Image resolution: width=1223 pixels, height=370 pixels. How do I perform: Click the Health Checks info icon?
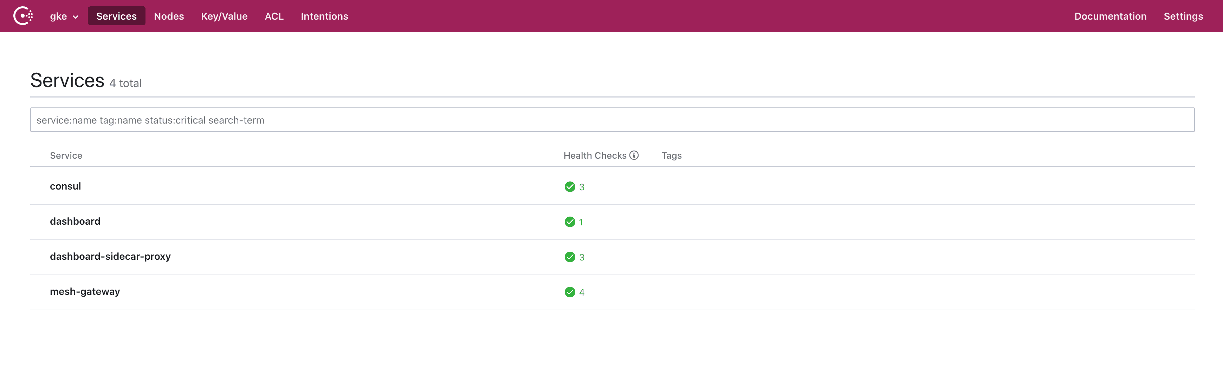point(634,155)
